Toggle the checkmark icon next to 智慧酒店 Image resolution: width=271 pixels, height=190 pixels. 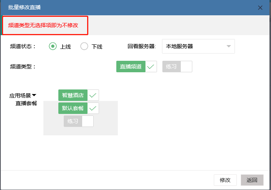point(93,95)
